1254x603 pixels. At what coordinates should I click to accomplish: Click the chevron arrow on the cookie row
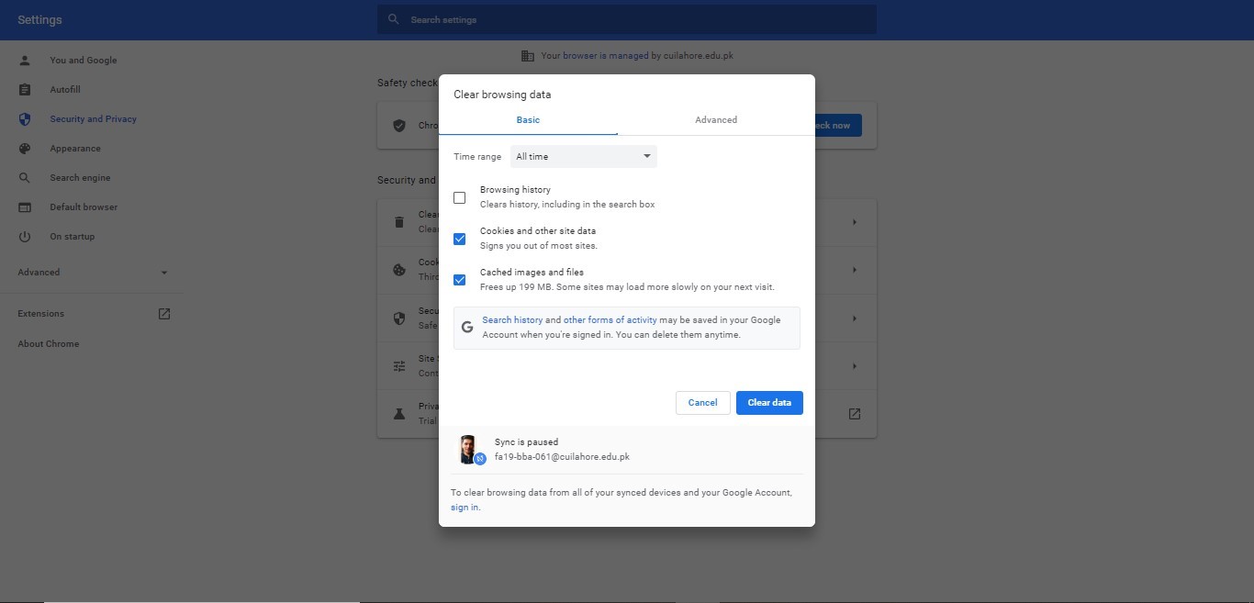(855, 270)
